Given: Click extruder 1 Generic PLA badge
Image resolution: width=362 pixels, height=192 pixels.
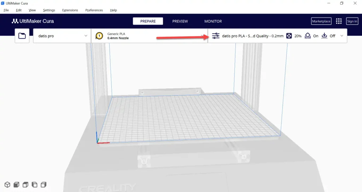Looking at the screenshot, I should click(99, 36).
